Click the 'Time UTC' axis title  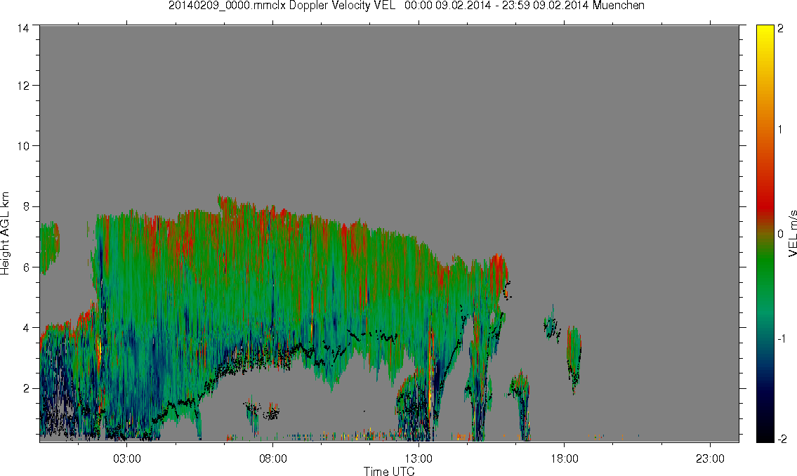pos(389,471)
